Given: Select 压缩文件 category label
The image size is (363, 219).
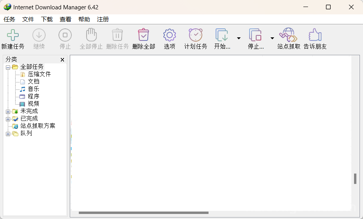Looking at the screenshot, I should tap(39, 74).
